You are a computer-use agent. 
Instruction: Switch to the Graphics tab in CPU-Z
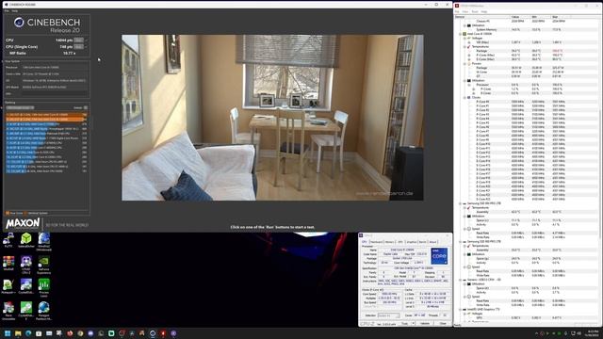tap(412, 242)
